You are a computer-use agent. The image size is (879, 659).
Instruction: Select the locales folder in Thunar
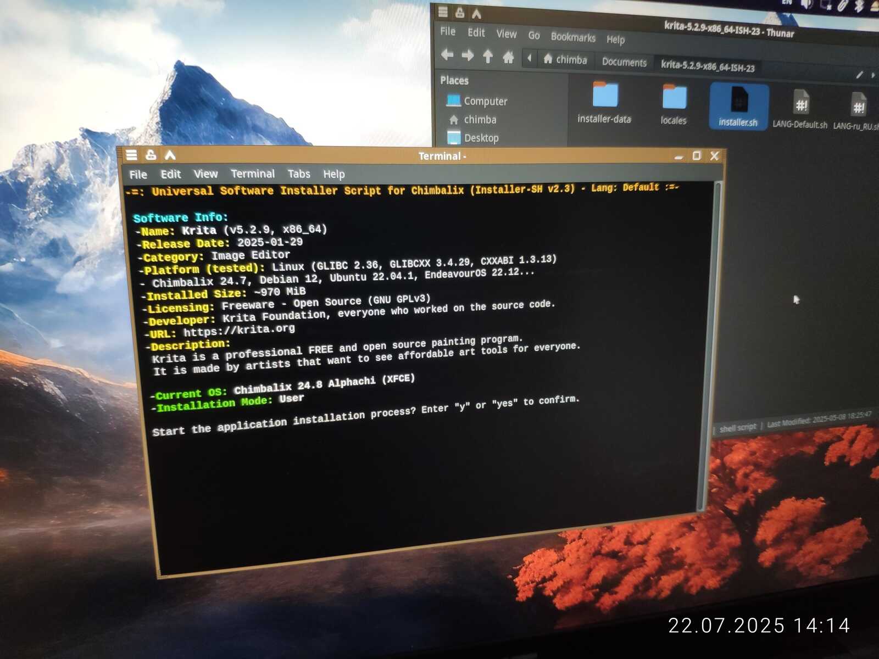(x=674, y=104)
